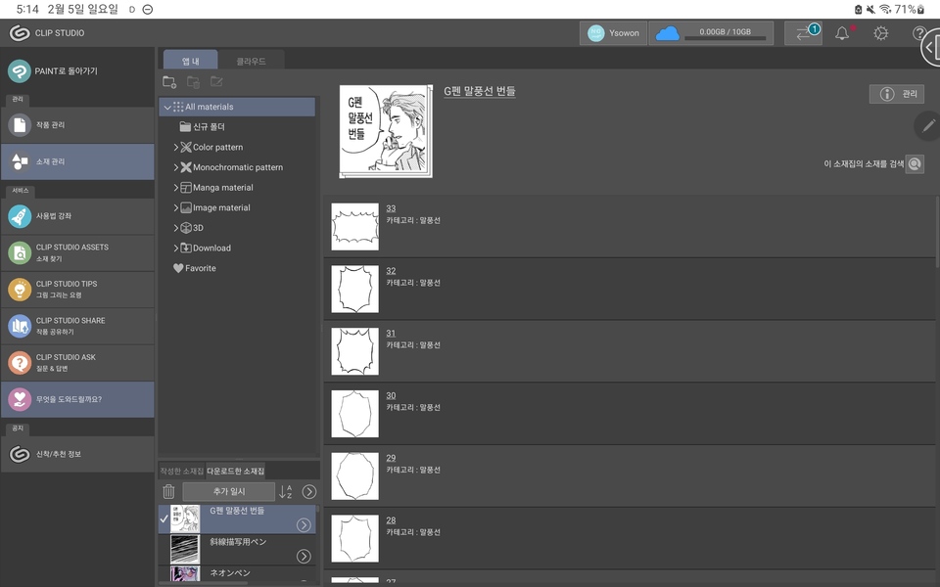Open settings gear icon

(880, 33)
